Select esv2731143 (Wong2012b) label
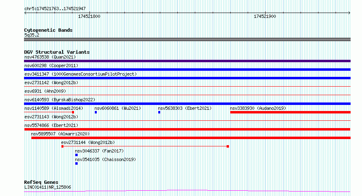This screenshot has height=196, width=362. [x=51, y=117]
